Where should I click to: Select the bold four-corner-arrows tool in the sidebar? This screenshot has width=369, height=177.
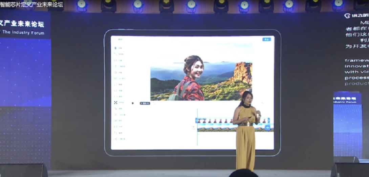115,103
